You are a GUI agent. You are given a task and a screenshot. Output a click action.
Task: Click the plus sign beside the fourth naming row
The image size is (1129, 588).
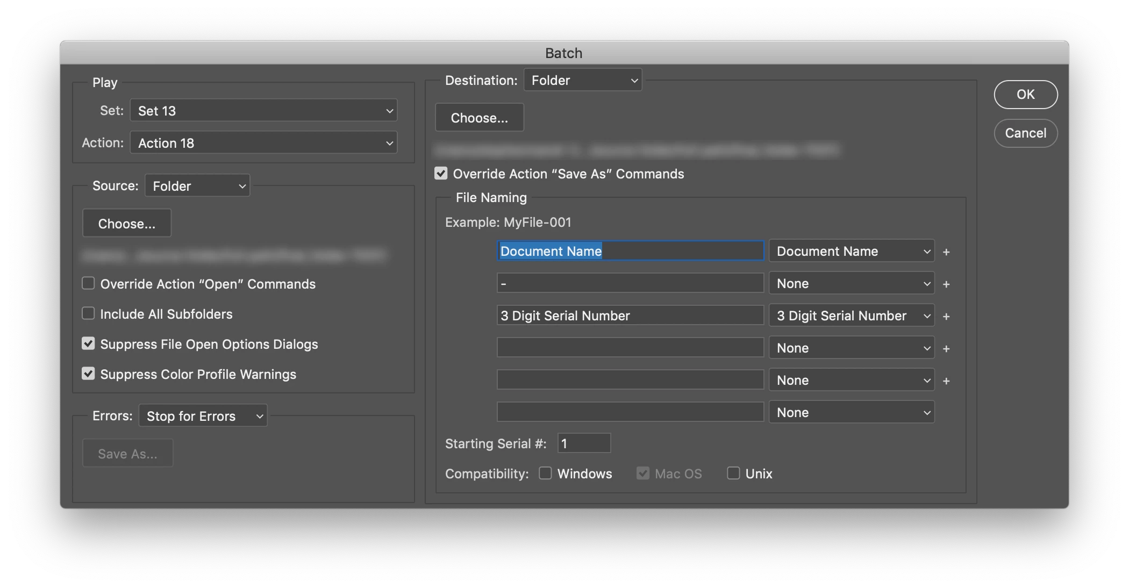[x=946, y=348]
